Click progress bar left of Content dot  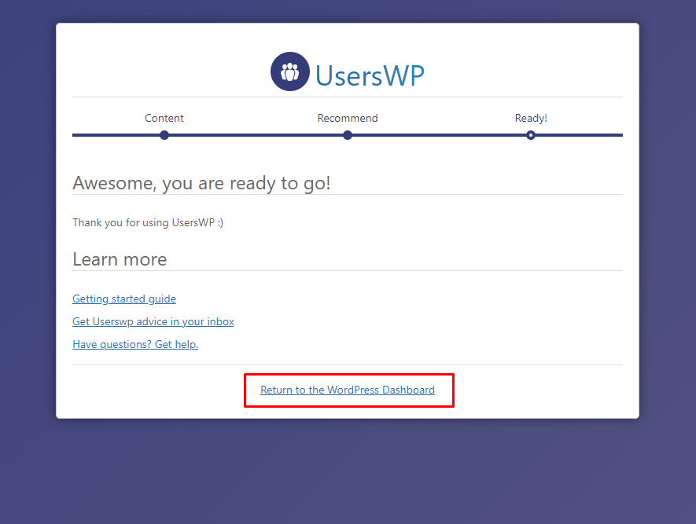[x=116, y=135]
